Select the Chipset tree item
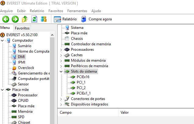The height and width of the screenshot is (124, 194). pyautogui.click(x=24, y=122)
